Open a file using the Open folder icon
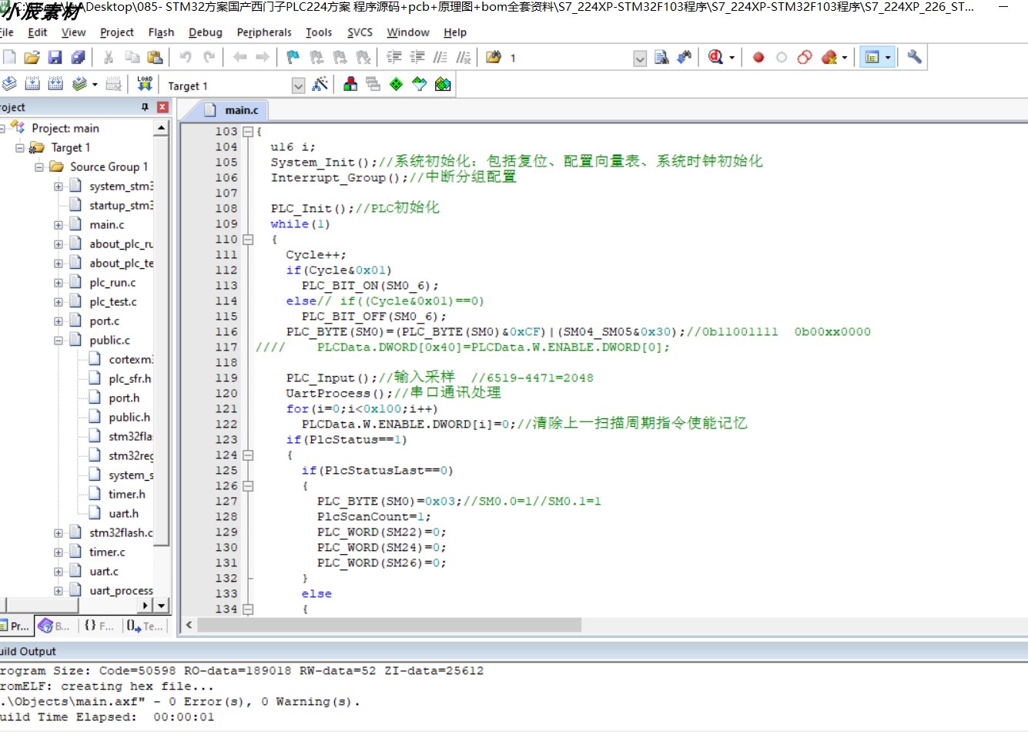1028x732 pixels. (32, 57)
